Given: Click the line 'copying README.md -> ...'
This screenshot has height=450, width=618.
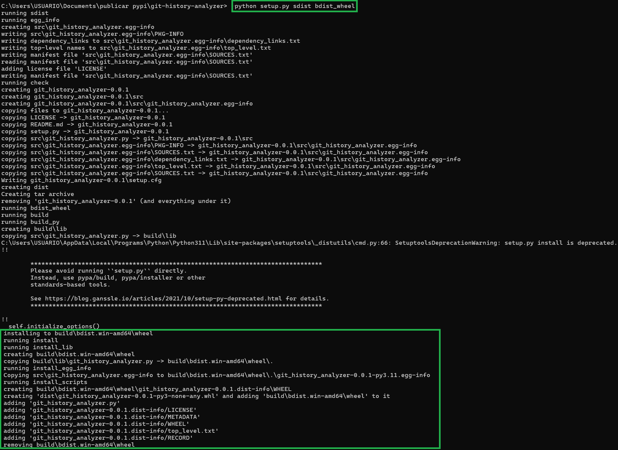Looking at the screenshot, I should [x=87, y=124].
